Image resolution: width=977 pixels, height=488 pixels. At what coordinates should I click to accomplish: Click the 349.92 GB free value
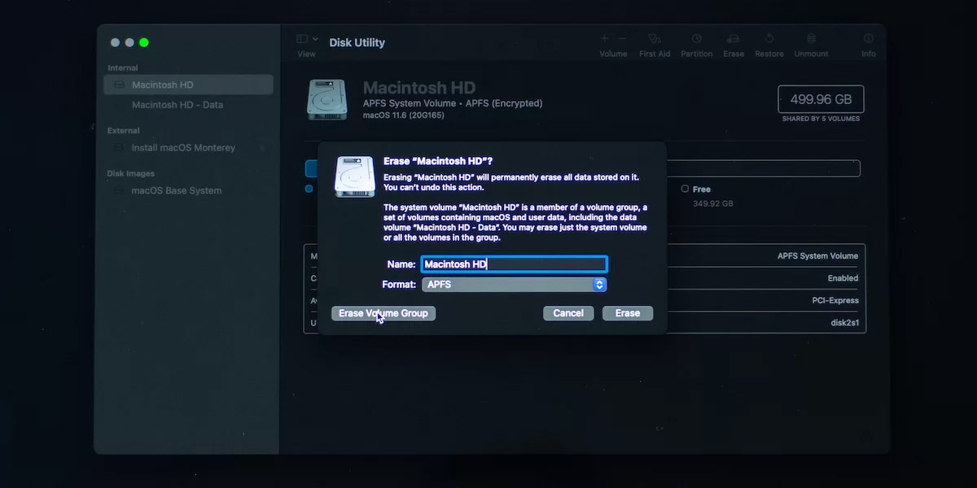713,203
